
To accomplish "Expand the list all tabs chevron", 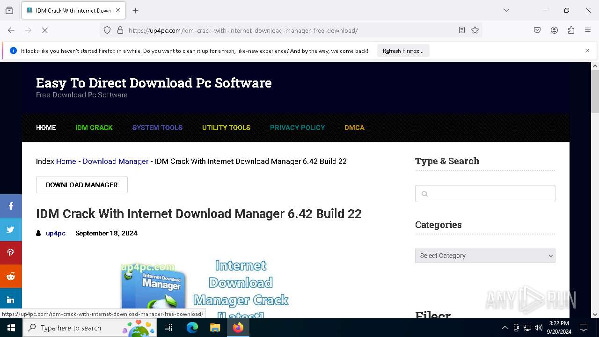I will (x=506, y=10).
